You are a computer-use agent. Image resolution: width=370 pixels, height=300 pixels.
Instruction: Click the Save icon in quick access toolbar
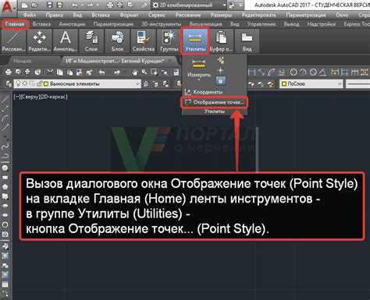[x=50, y=5]
